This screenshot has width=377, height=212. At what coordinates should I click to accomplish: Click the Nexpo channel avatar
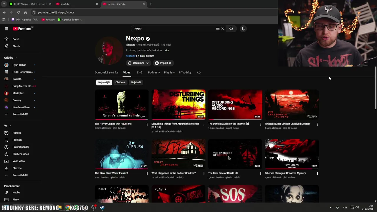pos(109,51)
